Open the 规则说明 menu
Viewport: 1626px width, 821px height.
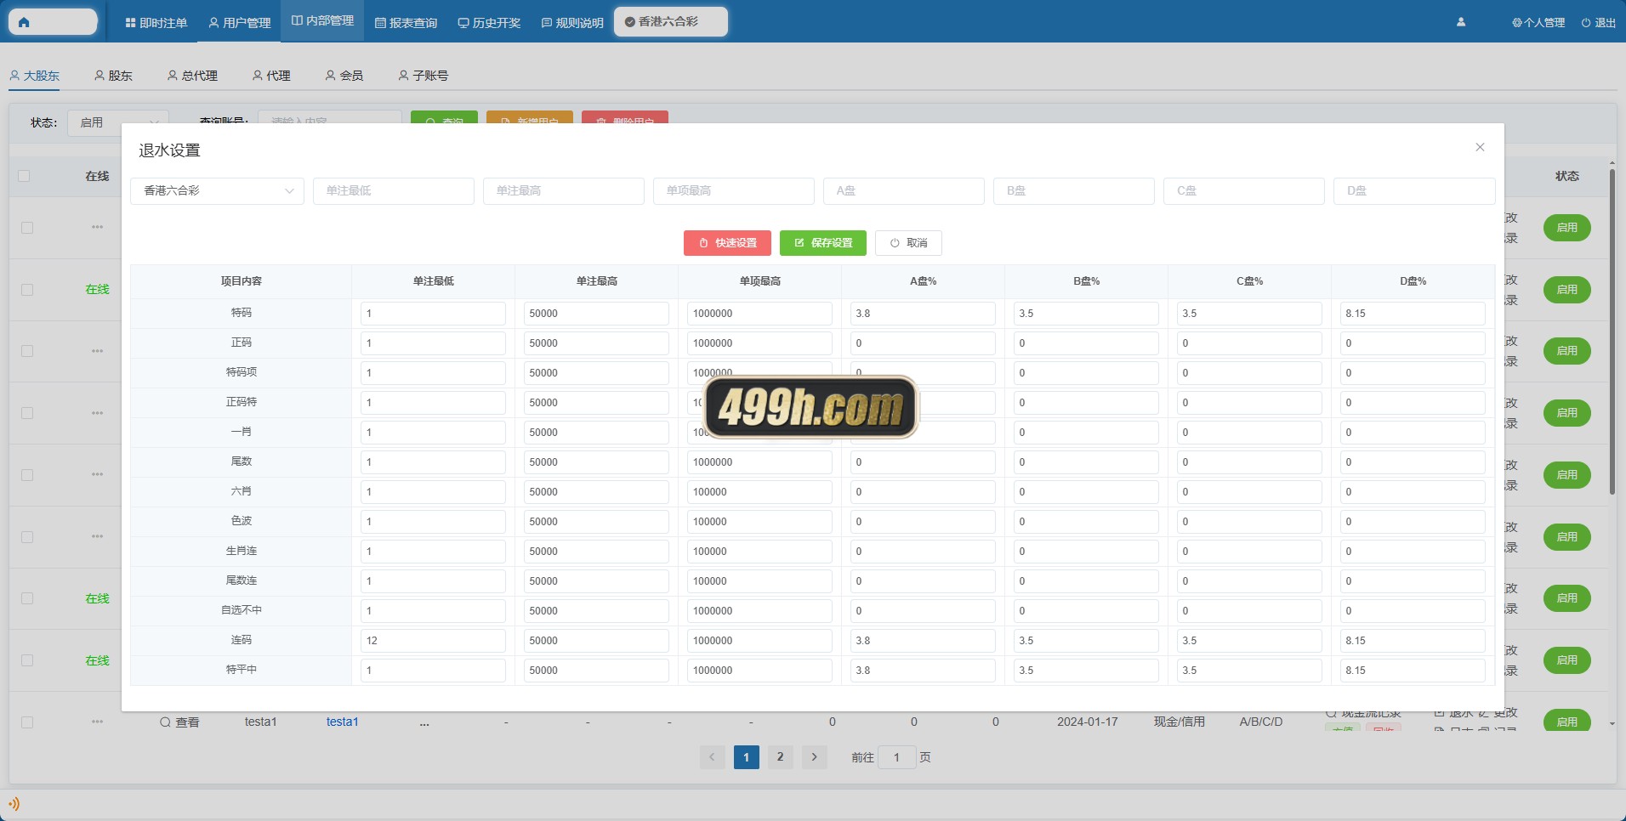click(x=572, y=23)
